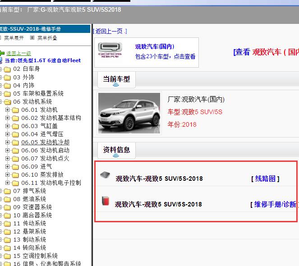Click the open folder icon for 06 发动机系统
Screen dimensions: 299x266
point(7,102)
